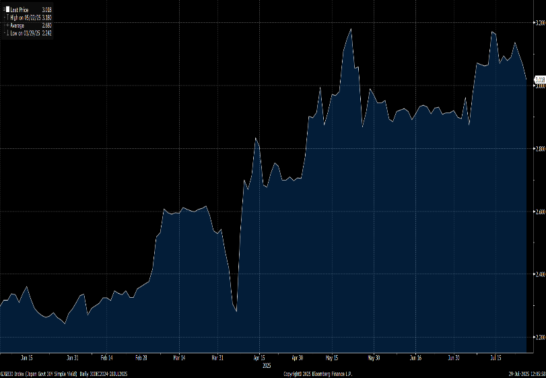This screenshot has width=546, height=378.
Task: Click the last price flag on y-axis
Action: tap(540, 80)
